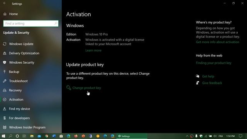Click the Settings taskbar button
Screen dimensions: 247x139
(132, 136)
